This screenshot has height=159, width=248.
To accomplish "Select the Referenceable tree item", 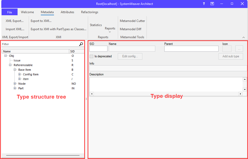I will click(23, 65).
